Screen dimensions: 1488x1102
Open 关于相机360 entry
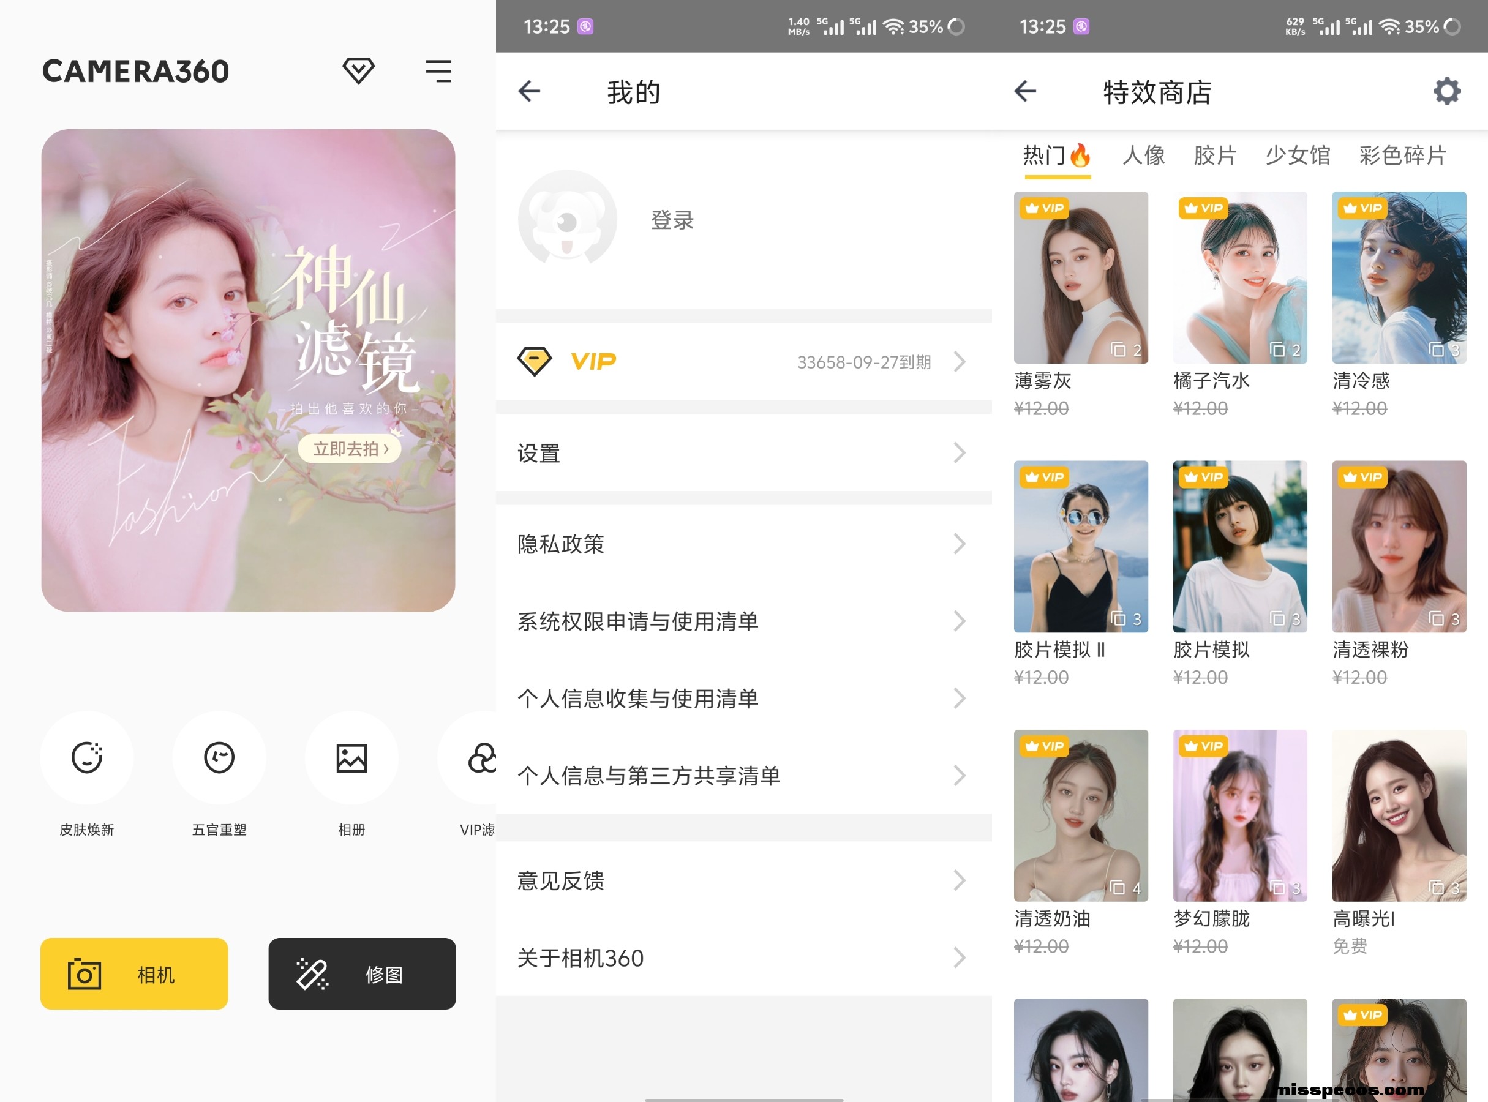point(744,958)
